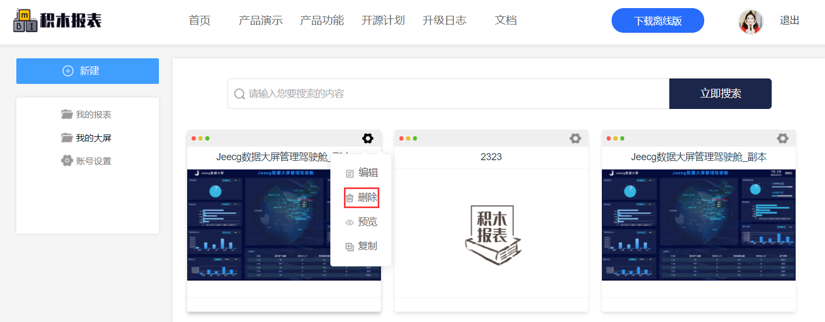Click 退出 to log out
Screen dimensions: 825x322
[790, 21]
